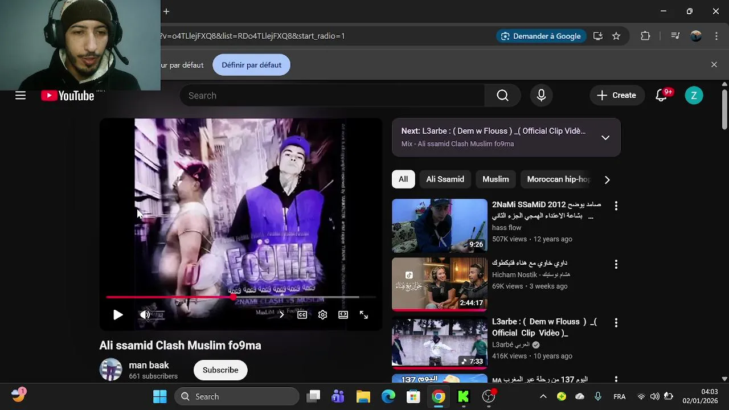Select the Ali Ssamid filter chip
Viewport: 729px width, 410px height.
point(445,179)
